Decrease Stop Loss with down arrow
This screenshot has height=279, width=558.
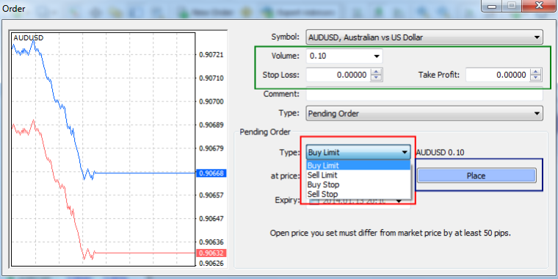377,79
